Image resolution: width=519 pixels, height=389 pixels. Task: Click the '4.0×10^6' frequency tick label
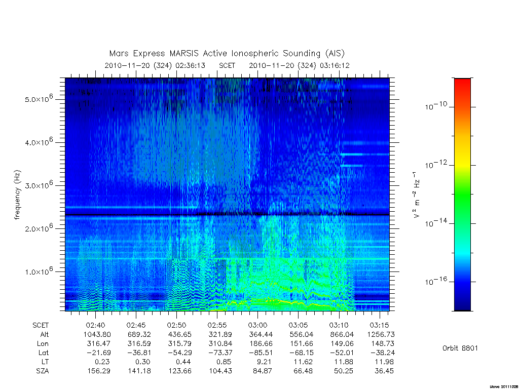tap(39, 142)
